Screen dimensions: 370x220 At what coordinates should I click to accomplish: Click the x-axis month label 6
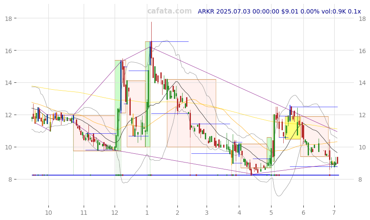point(303,213)
